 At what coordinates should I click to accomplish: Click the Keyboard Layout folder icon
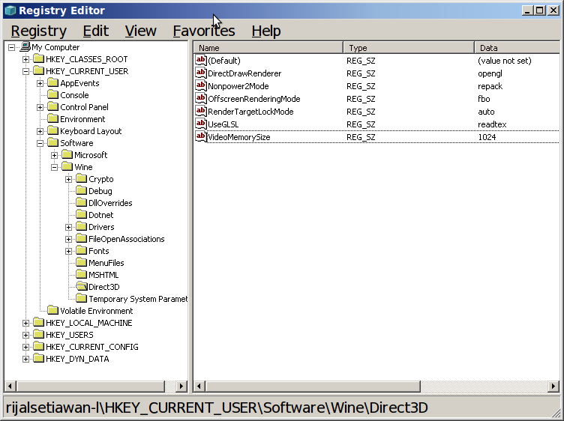pos(52,131)
